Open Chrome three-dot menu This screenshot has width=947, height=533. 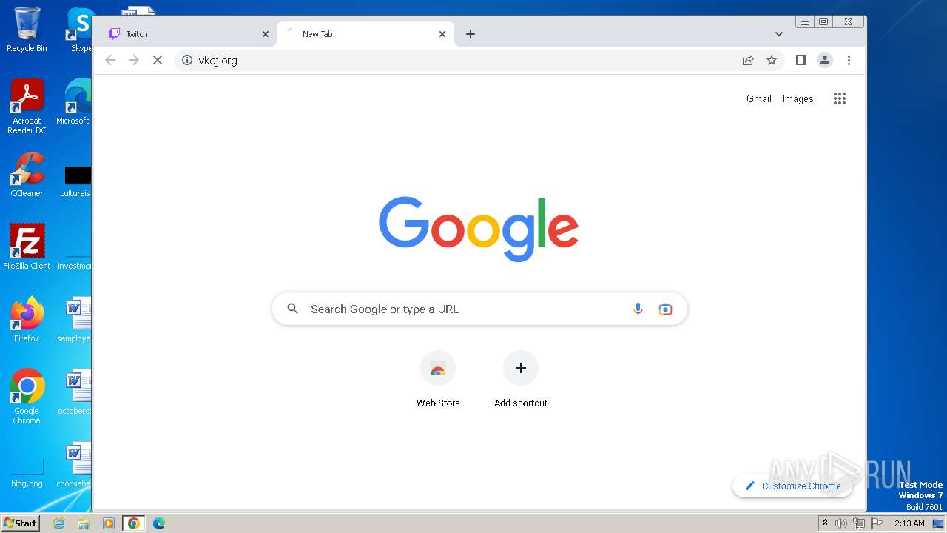[849, 60]
